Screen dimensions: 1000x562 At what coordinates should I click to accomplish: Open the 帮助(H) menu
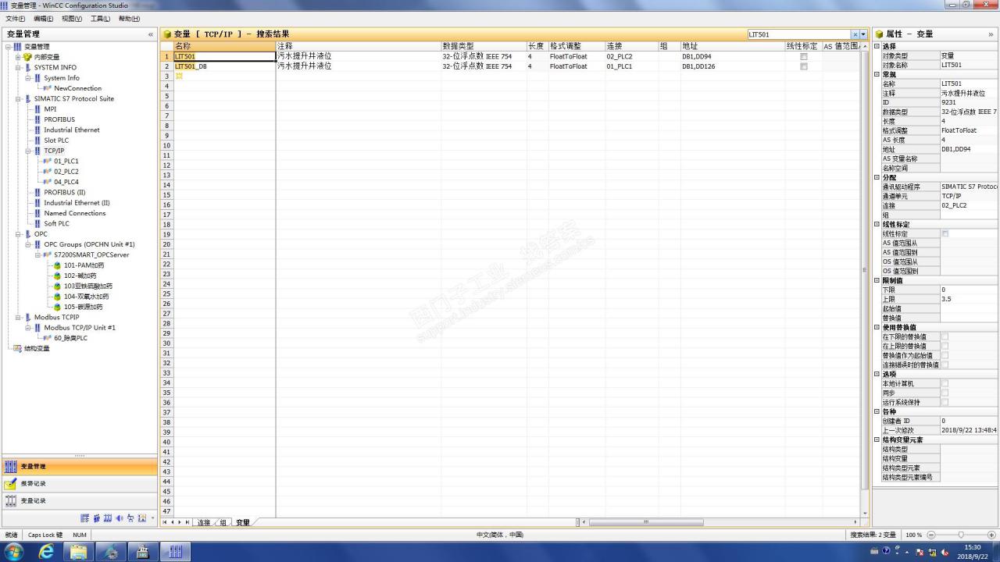coord(129,19)
